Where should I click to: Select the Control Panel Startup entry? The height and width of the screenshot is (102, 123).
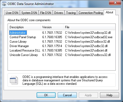tap(23, 37)
